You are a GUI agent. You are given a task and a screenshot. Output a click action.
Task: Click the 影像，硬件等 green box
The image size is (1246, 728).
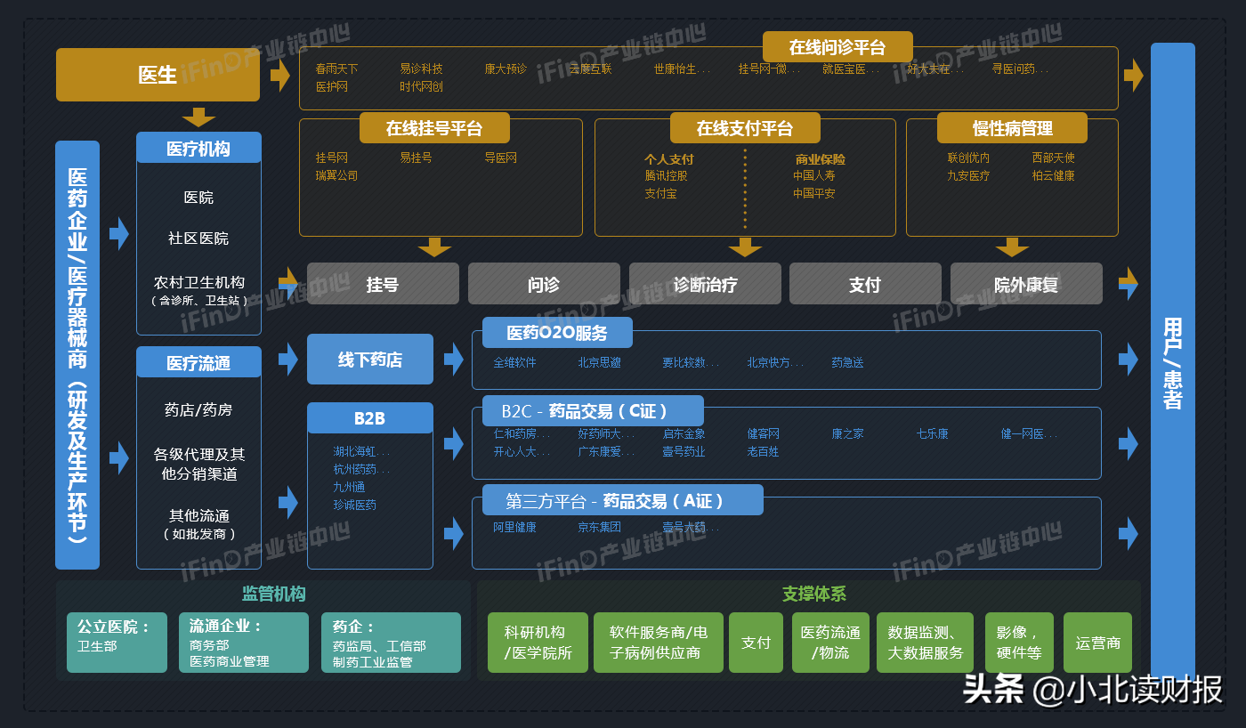click(1019, 643)
